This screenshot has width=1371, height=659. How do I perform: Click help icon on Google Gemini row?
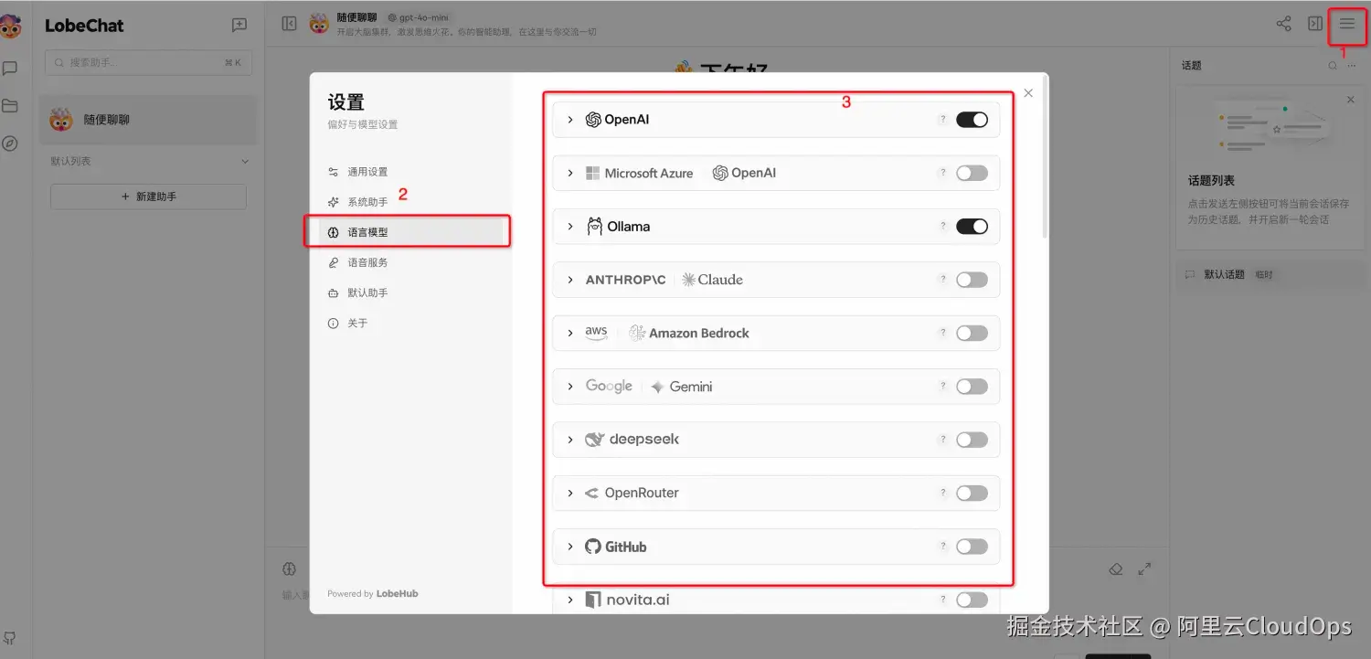click(x=942, y=387)
